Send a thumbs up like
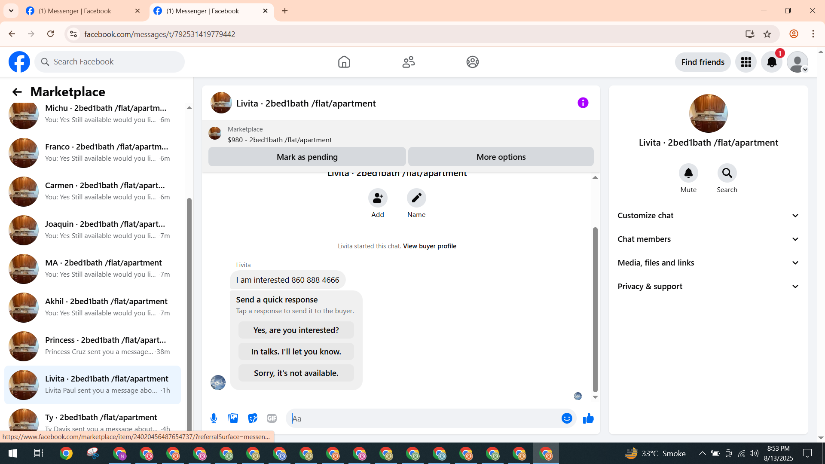The image size is (825, 464). (x=588, y=418)
